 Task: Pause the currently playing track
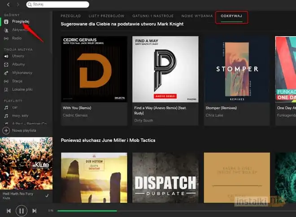point(21,210)
